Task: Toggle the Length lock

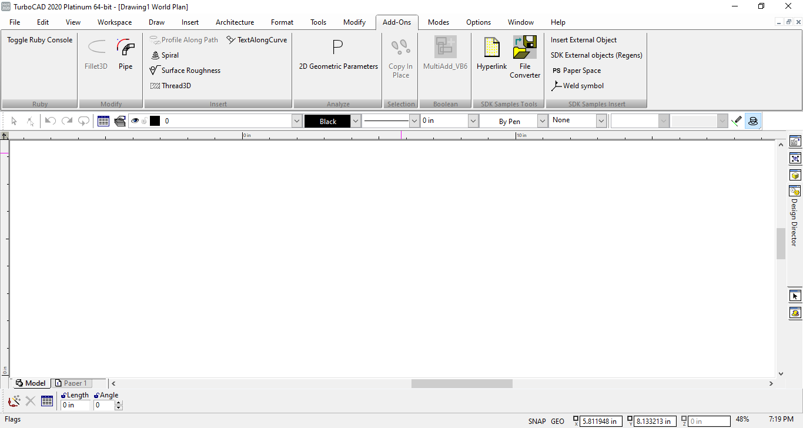Action: tap(63, 396)
